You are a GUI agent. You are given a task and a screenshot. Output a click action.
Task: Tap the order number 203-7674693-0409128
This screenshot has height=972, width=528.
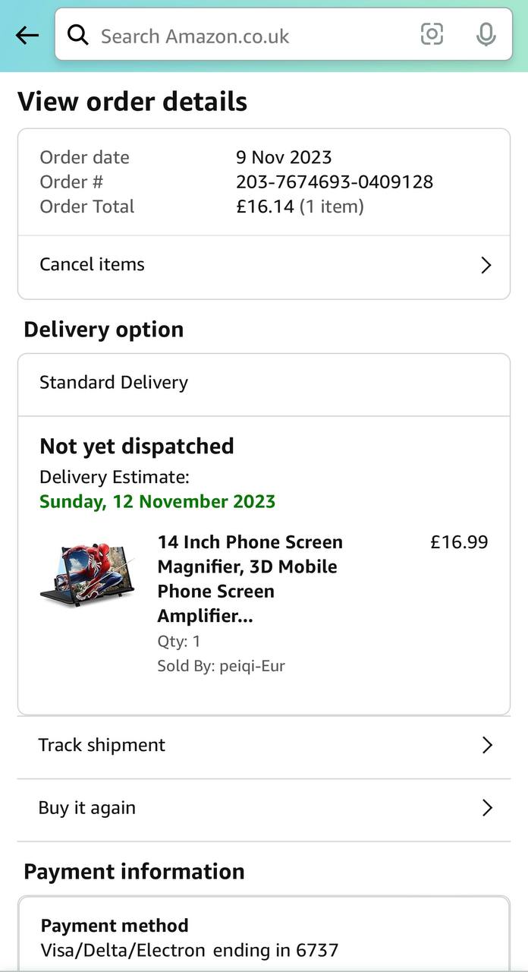coord(335,182)
